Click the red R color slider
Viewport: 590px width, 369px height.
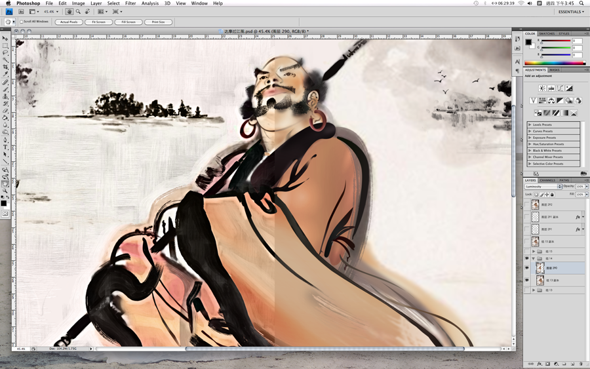click(x=556, y=41)
